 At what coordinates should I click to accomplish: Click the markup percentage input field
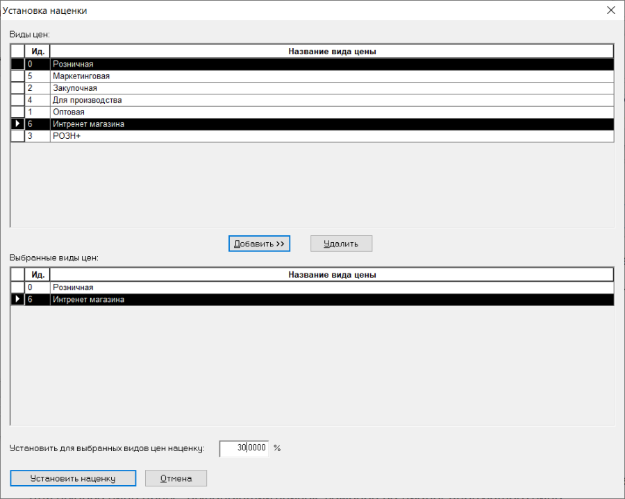pos(244,448)
